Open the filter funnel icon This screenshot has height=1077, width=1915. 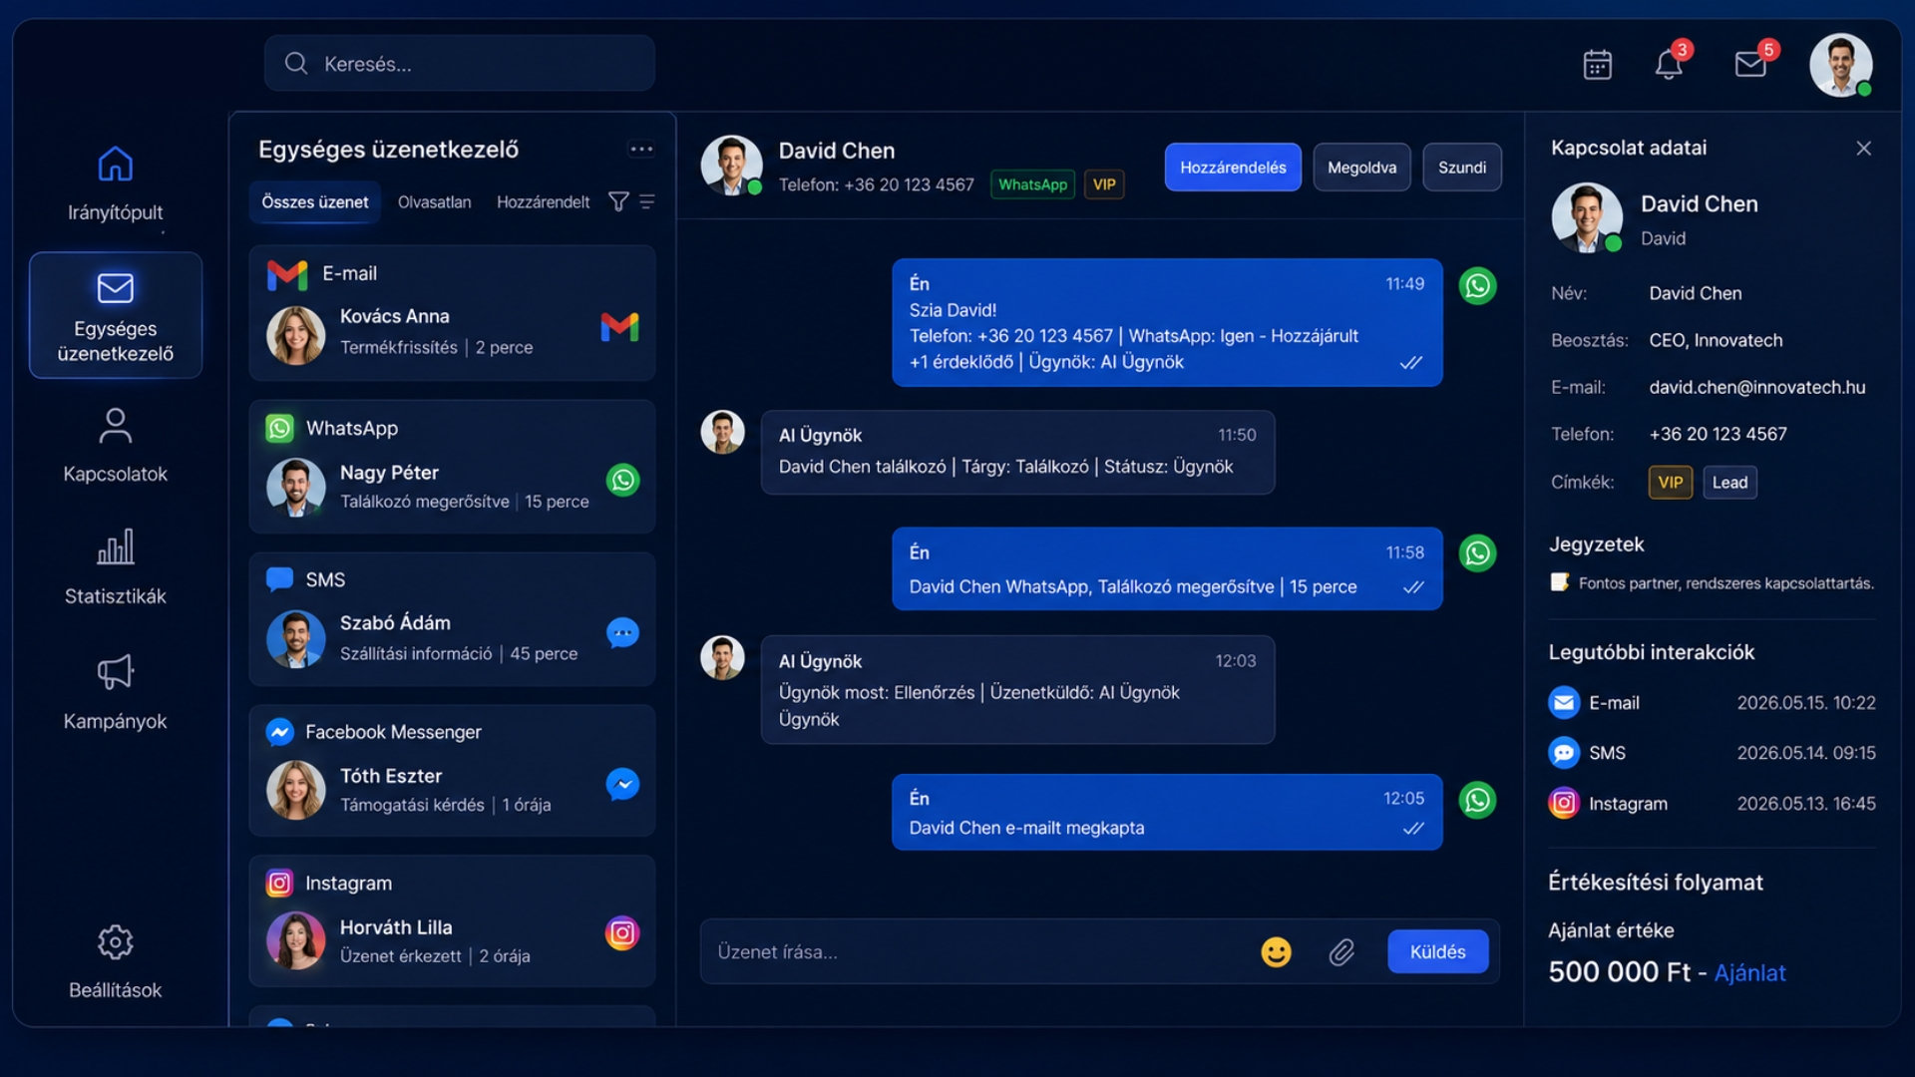point(618,202)
